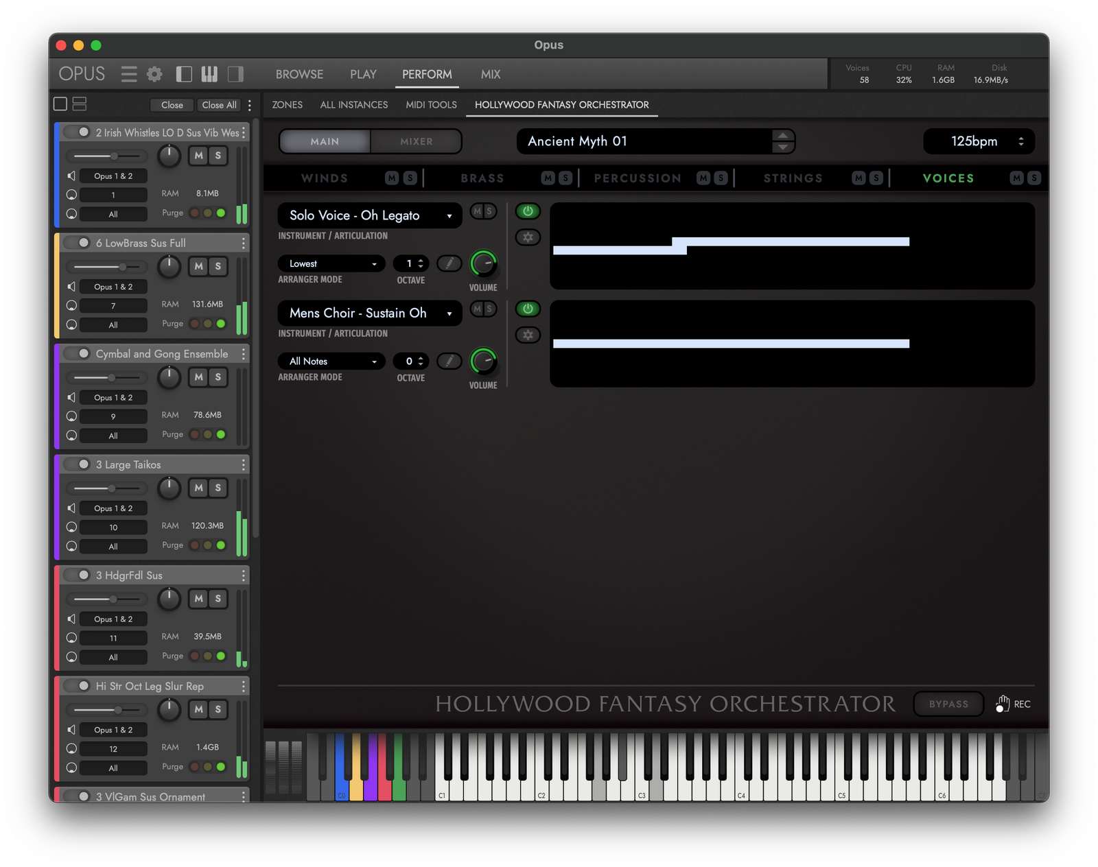
Task: Click the REC hand icon
Action: pyautogui.click(x=1003, y=704)
